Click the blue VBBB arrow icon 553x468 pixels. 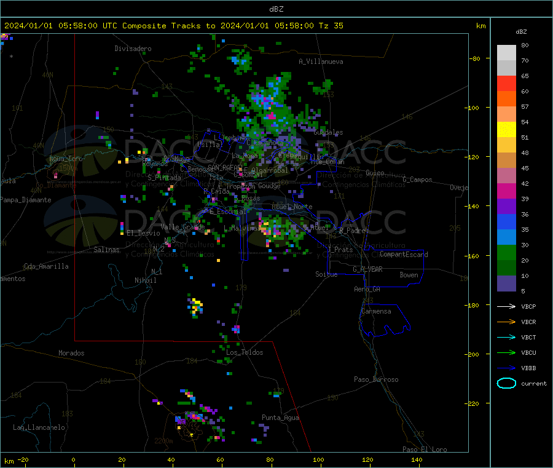point(506,368)
